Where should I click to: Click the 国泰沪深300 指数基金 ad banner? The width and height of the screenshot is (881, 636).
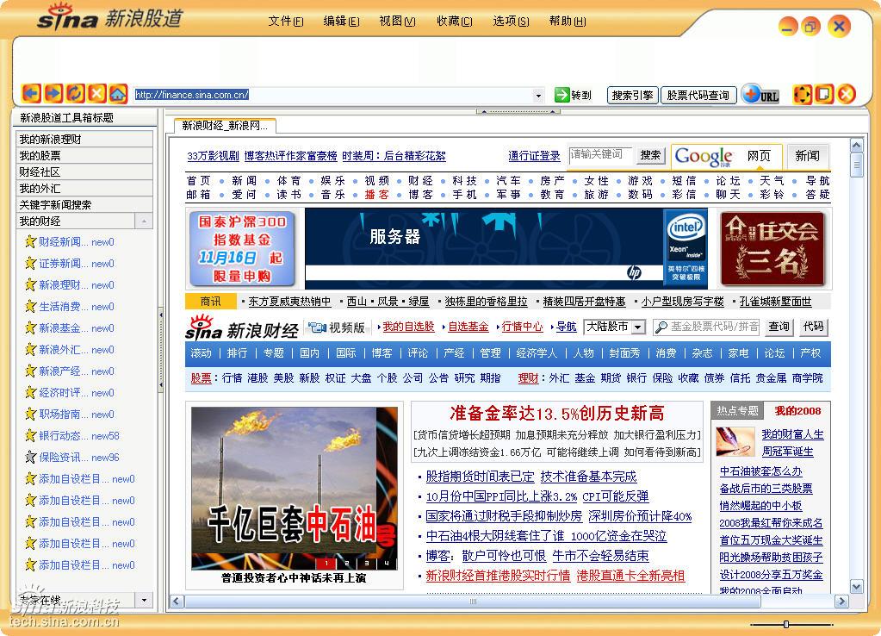[242, 248]
